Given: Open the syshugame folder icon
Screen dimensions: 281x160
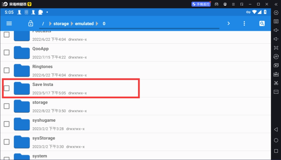Looking at the screenshot, I should coord(22,124).
